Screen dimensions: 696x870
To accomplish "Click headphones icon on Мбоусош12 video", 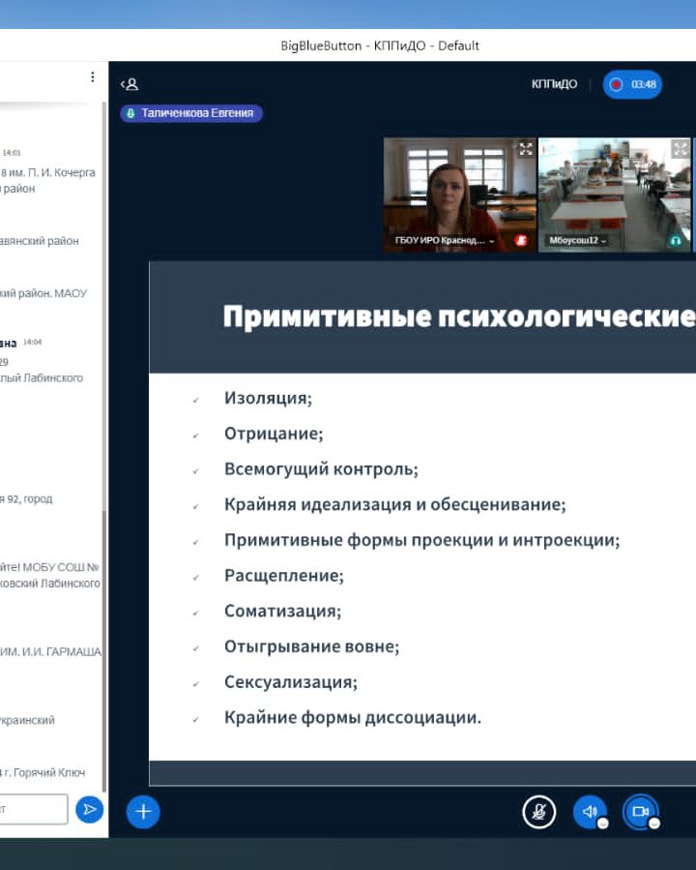I will click(x=676, y=240).
